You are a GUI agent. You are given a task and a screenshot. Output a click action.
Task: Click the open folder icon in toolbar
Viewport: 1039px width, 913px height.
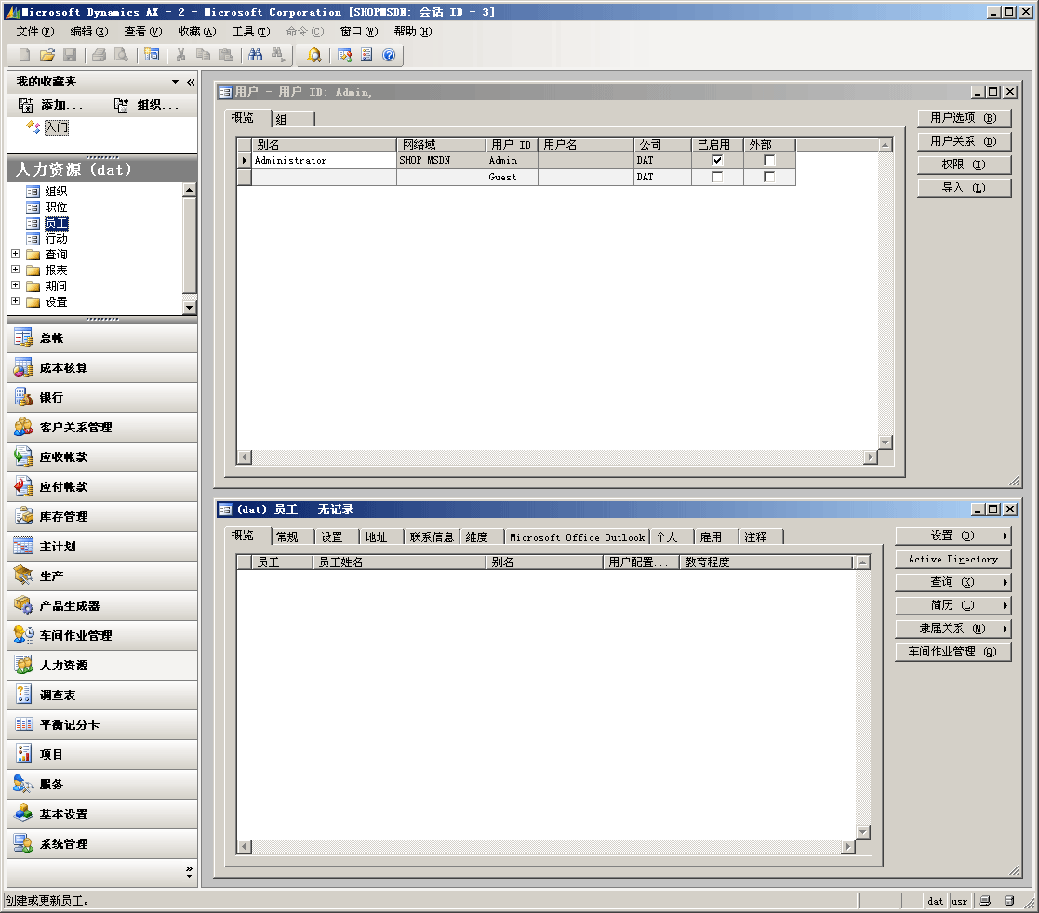tap(47, 55)
